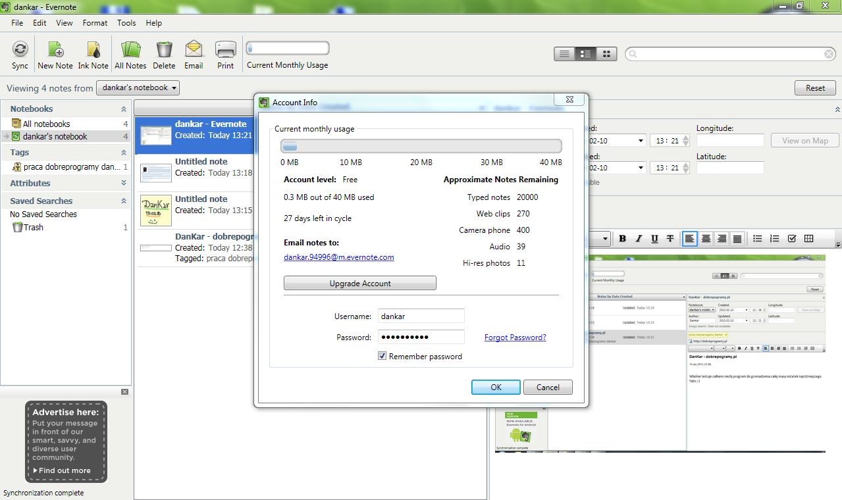Image resolution: width=842 pixels, height=500 pixels.
Task: Apply Underline formatting in note editor
Action: tap(654, 239)
